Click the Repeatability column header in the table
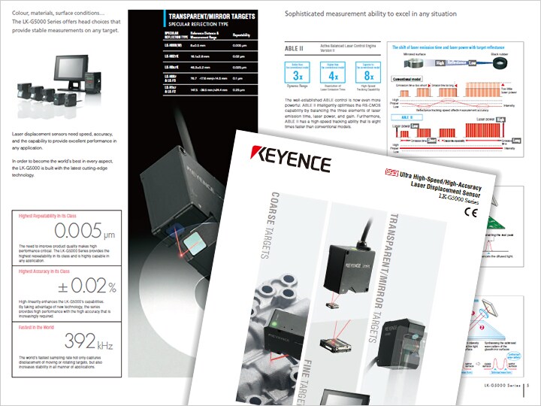541x406 pixels. [241, 35]
